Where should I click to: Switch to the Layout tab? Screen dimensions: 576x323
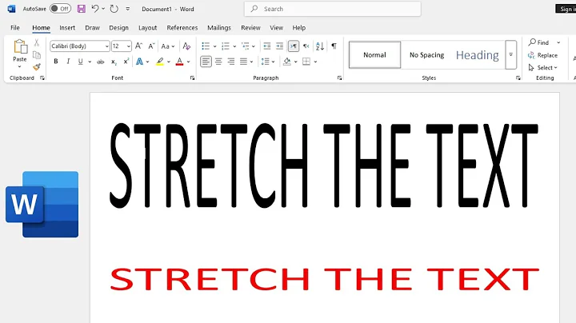pyautogui.click(x=148, y=27)
